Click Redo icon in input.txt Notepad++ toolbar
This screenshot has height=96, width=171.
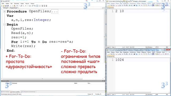[x=132, y=5]
